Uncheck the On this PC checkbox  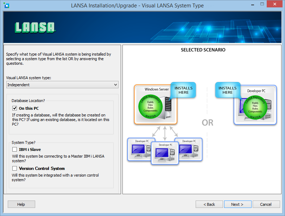point(14,108)
